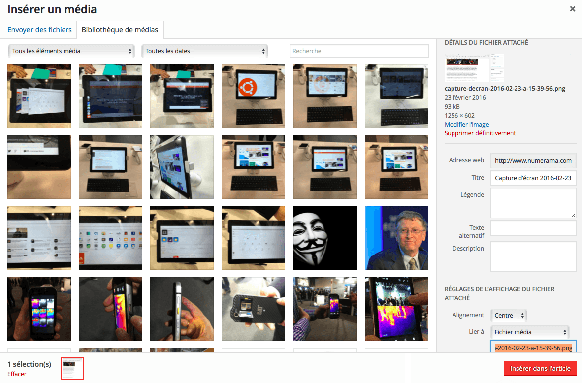The height and width of the screenshot is (383, 582).
Task: Select the white Guy Fawkes mask image
Action: pos(325,238)
